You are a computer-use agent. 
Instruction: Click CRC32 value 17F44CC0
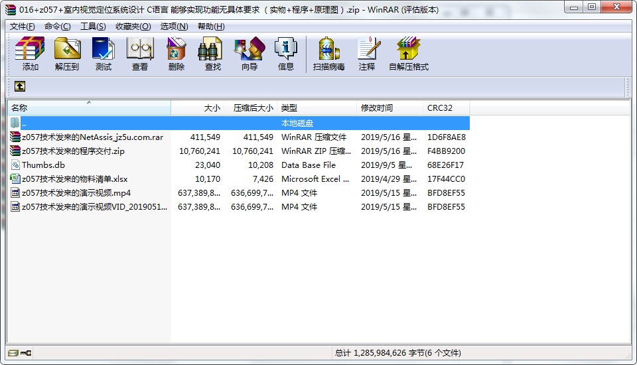pyautogui.click(x=446, y=179)
